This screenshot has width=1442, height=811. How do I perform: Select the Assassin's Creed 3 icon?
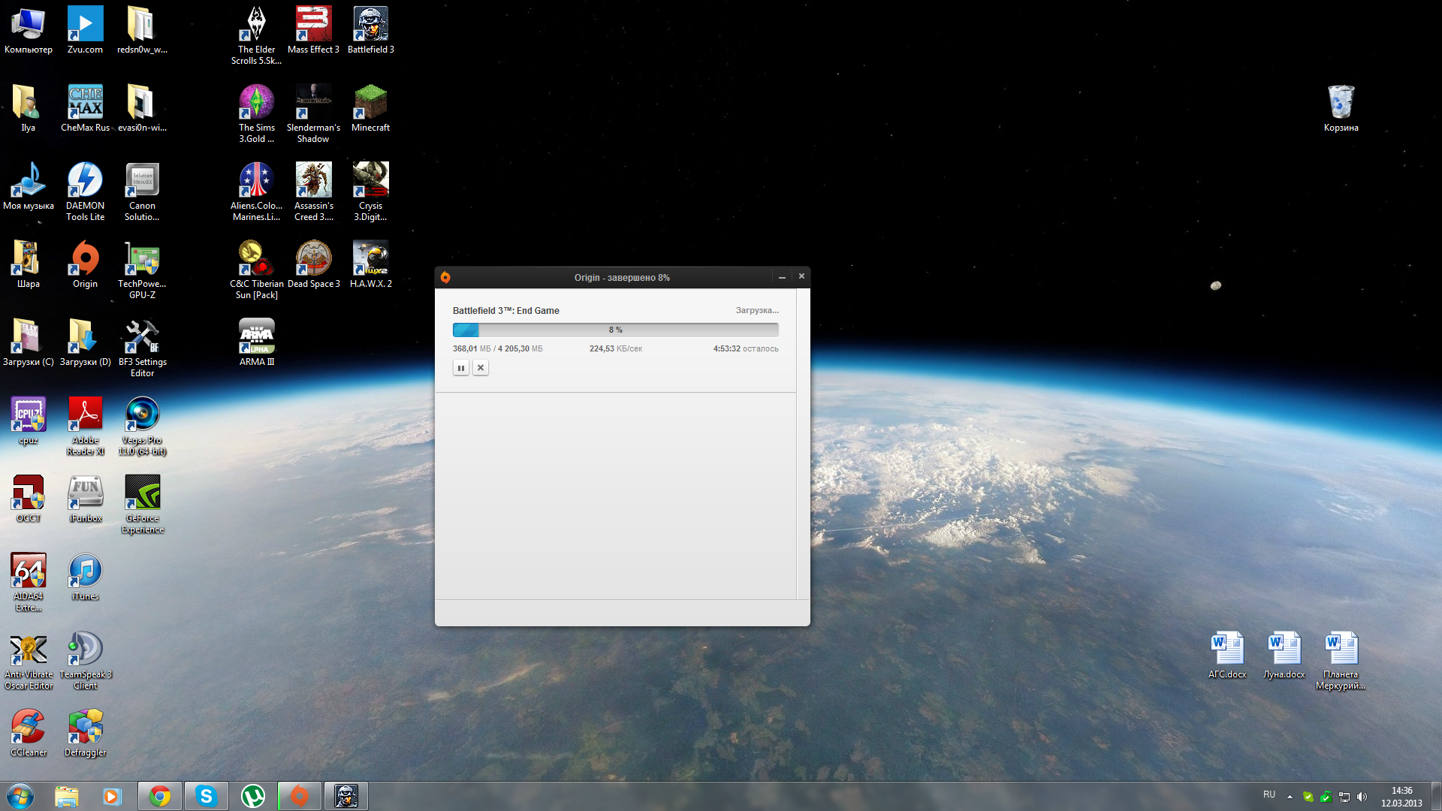[x=313, y=192]
